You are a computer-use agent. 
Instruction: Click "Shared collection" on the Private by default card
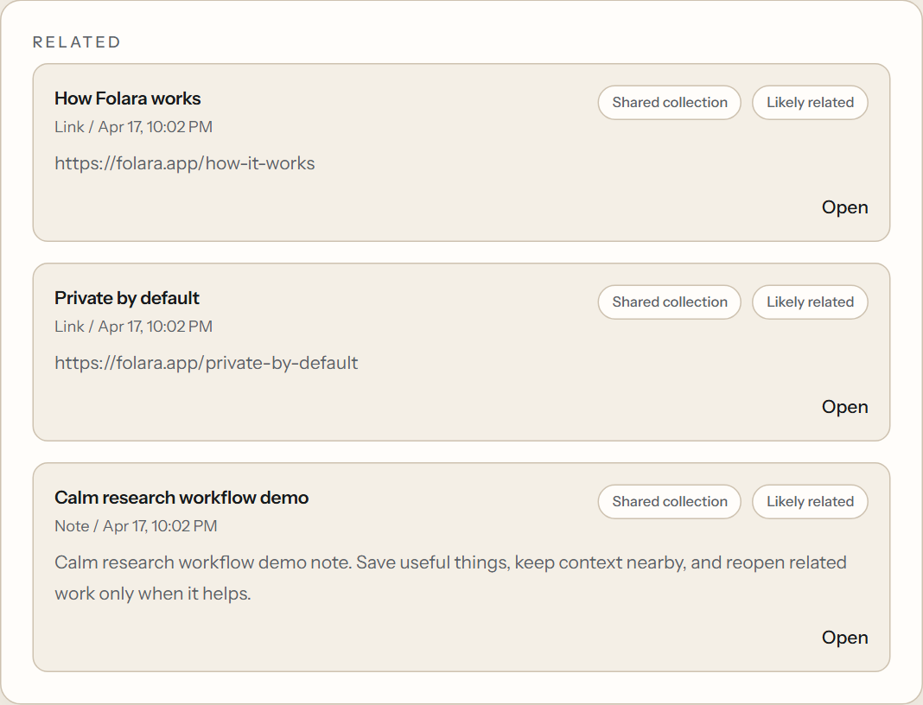669,302
